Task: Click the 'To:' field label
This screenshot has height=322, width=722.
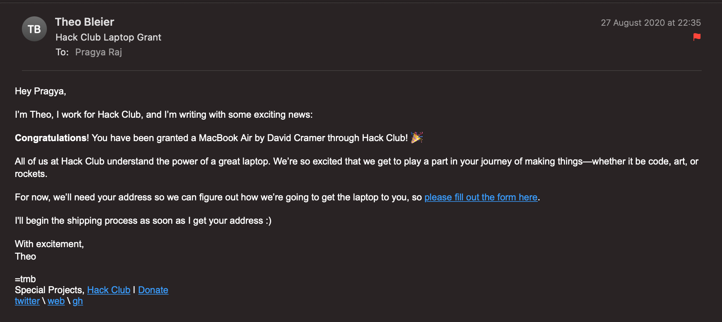Action: [x=62, y=52]
